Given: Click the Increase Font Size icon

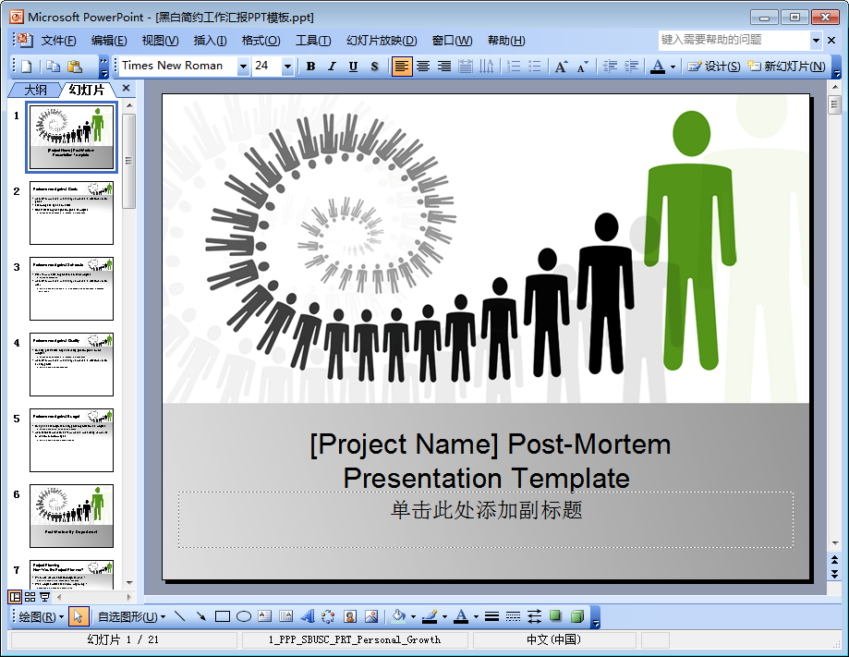Looking at the screenshot, I should click(x=561, y=67).
